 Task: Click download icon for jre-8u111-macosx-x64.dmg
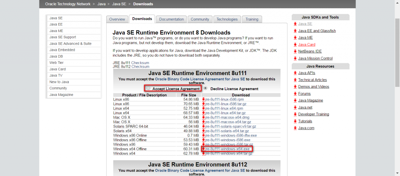tap(204, 117)
